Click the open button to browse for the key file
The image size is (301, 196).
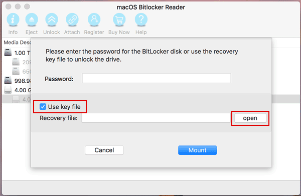tap(250, 118)
